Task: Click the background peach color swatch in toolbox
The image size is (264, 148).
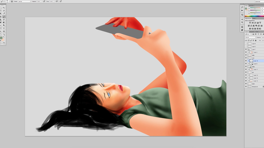Action: [x=3, y=40]
